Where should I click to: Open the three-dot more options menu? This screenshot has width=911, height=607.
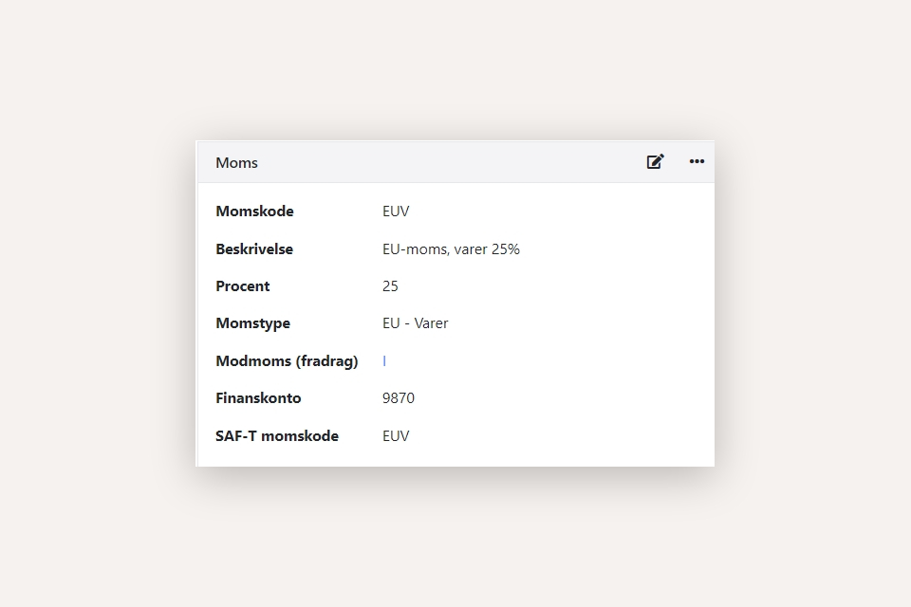point(697,162)
